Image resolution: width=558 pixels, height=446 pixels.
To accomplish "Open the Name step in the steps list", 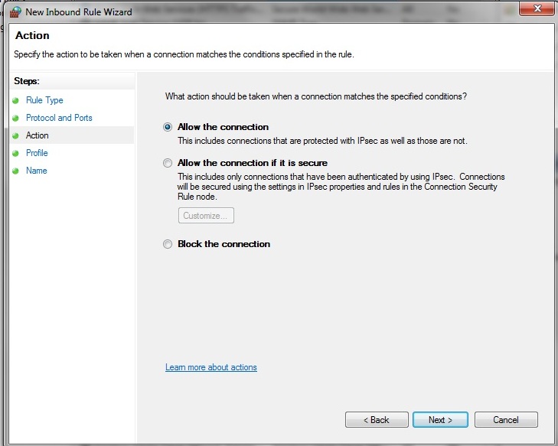I will coord(37,171).
